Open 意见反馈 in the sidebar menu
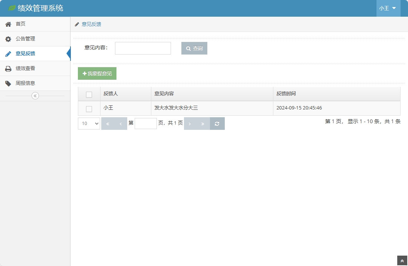The image size is (408, 266). [25, 54]
